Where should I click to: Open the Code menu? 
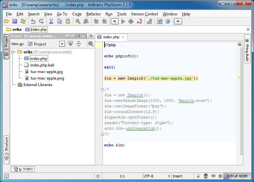77,14
